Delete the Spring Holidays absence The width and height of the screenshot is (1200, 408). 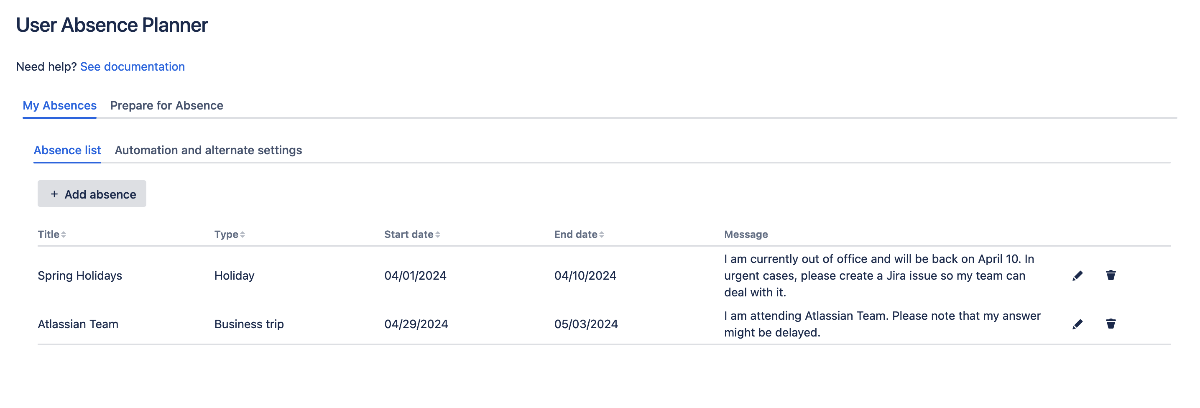pos(1111,276)
